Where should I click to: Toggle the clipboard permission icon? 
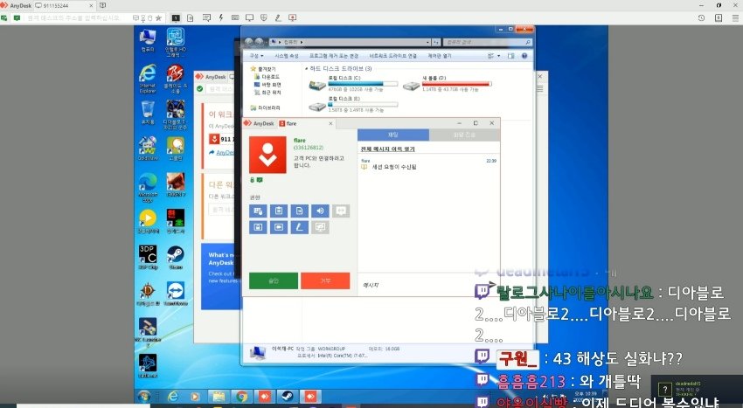pyautogui.click(x=278, y=211)
